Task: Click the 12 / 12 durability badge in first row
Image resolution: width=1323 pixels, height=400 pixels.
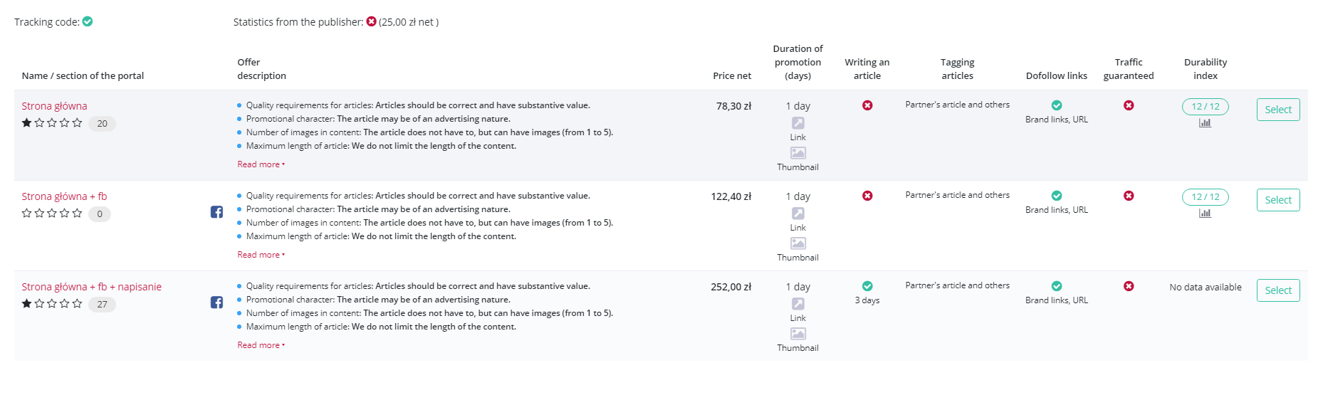Action: click(x=1205, y=107)
